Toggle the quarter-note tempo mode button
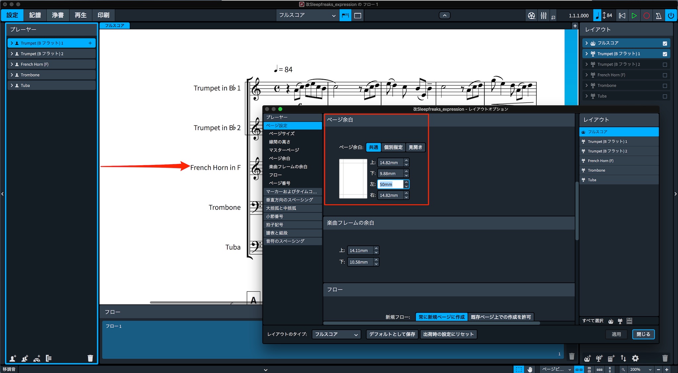 597,16
